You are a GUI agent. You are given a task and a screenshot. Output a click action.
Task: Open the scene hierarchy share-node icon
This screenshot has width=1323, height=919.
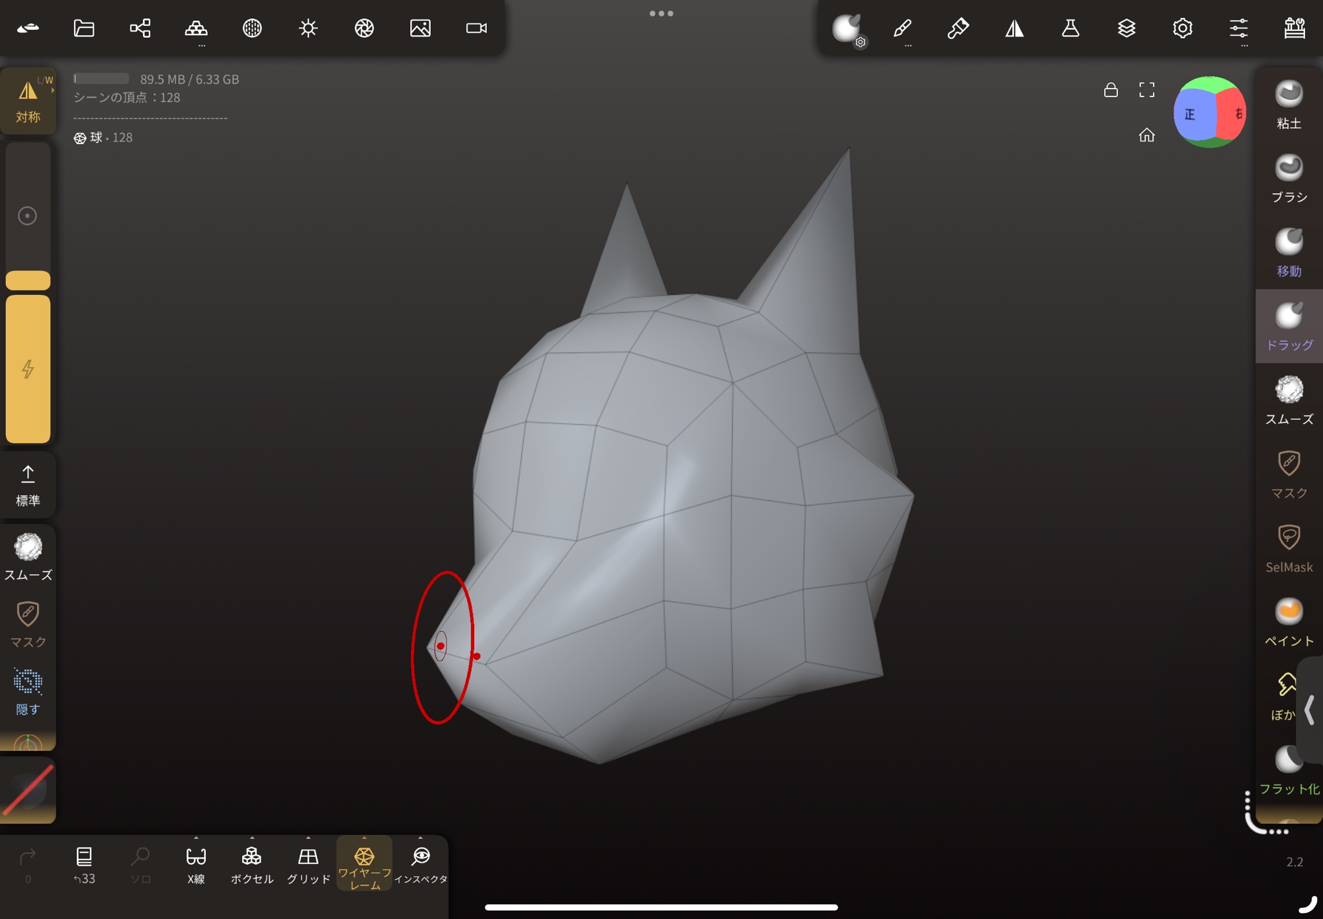click(140, 28)
